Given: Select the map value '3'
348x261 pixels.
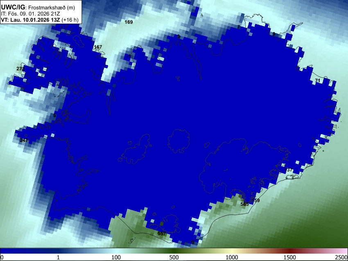Looking at the screenshot, I should tap(179, 36).
